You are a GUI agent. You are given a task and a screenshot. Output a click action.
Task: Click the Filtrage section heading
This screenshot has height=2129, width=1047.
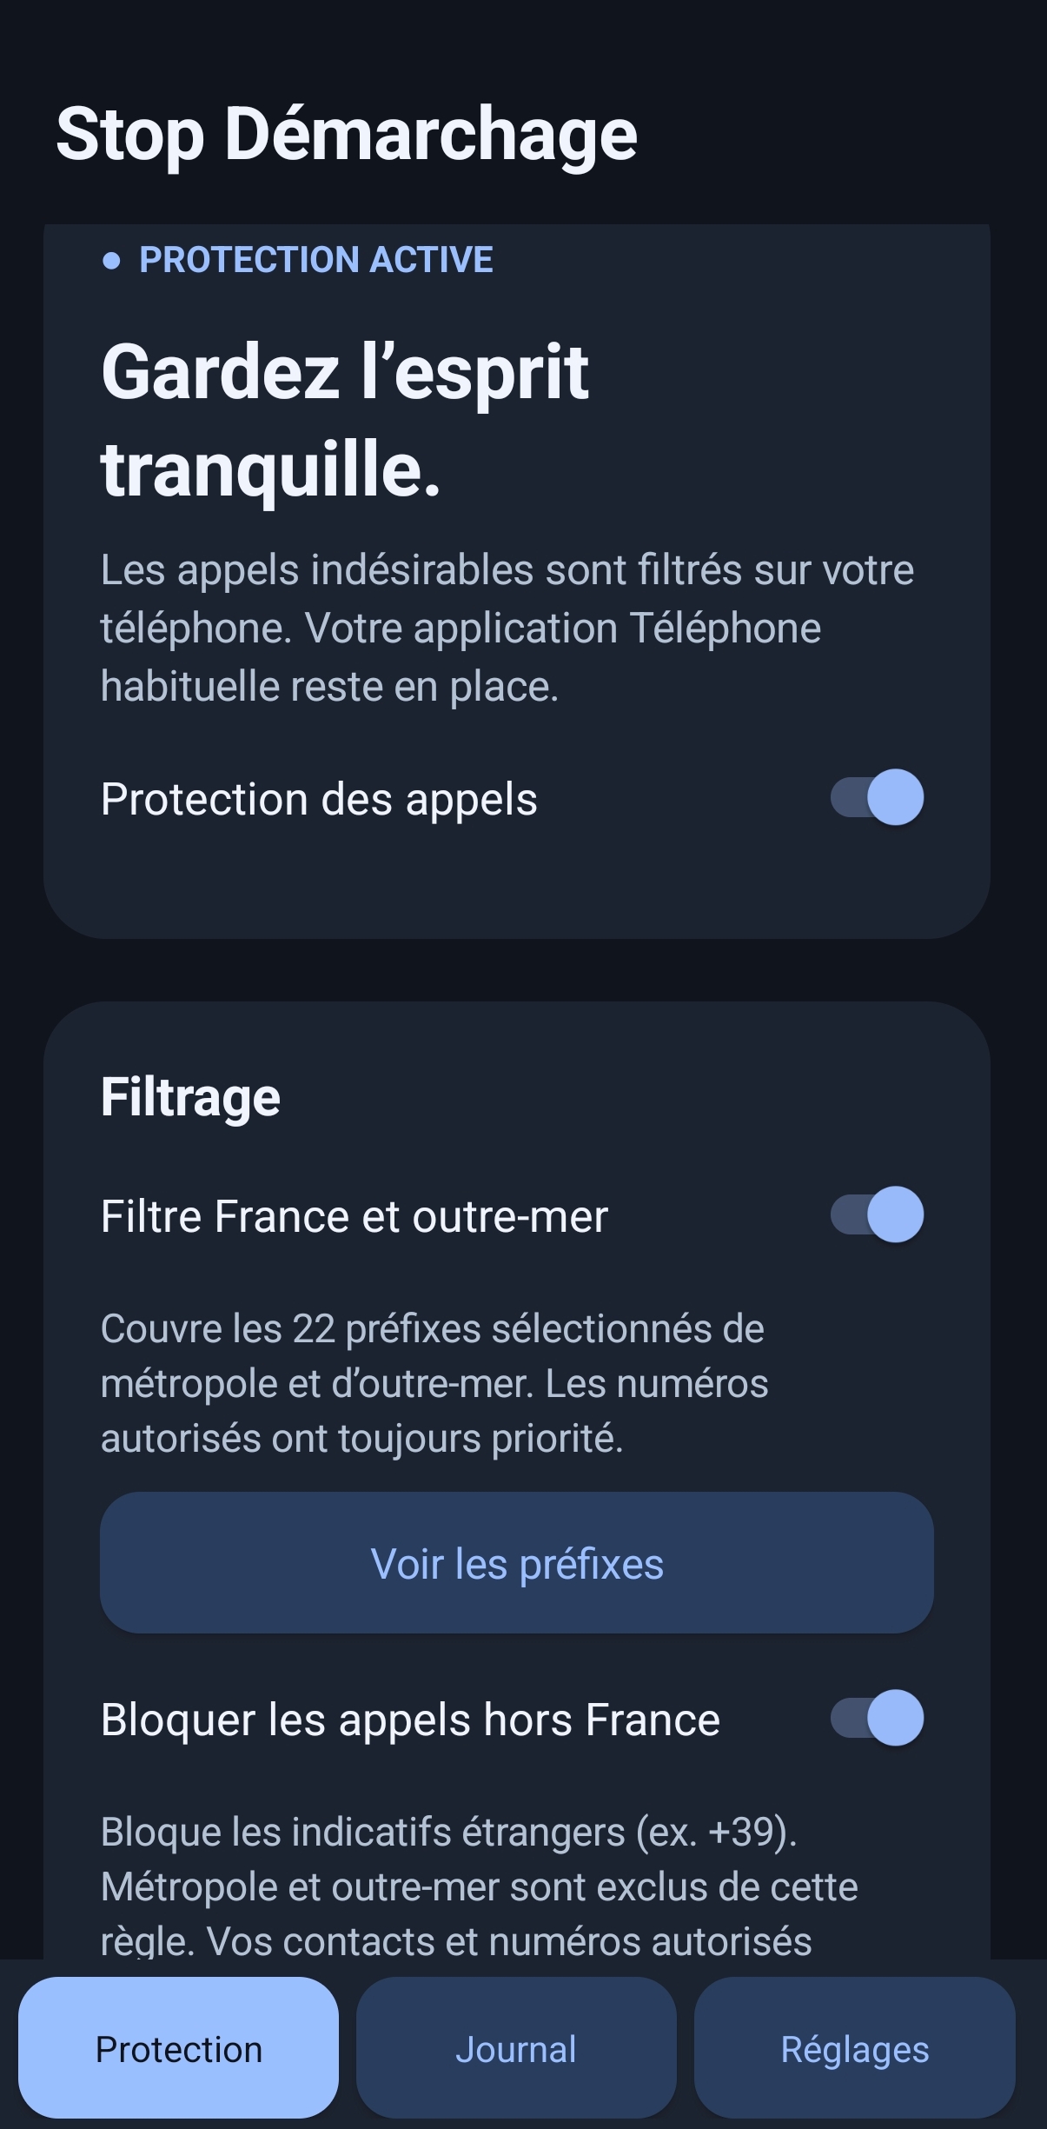coord(190,1097)
